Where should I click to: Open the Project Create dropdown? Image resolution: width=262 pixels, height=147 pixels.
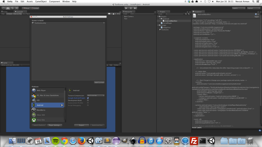pos(161,14)
